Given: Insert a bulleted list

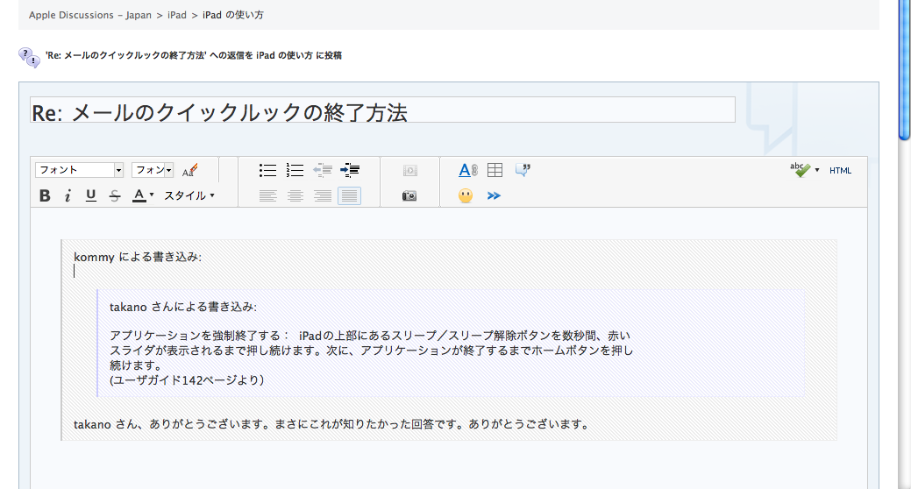Looking at the screenshot, I should click(268, 170).
